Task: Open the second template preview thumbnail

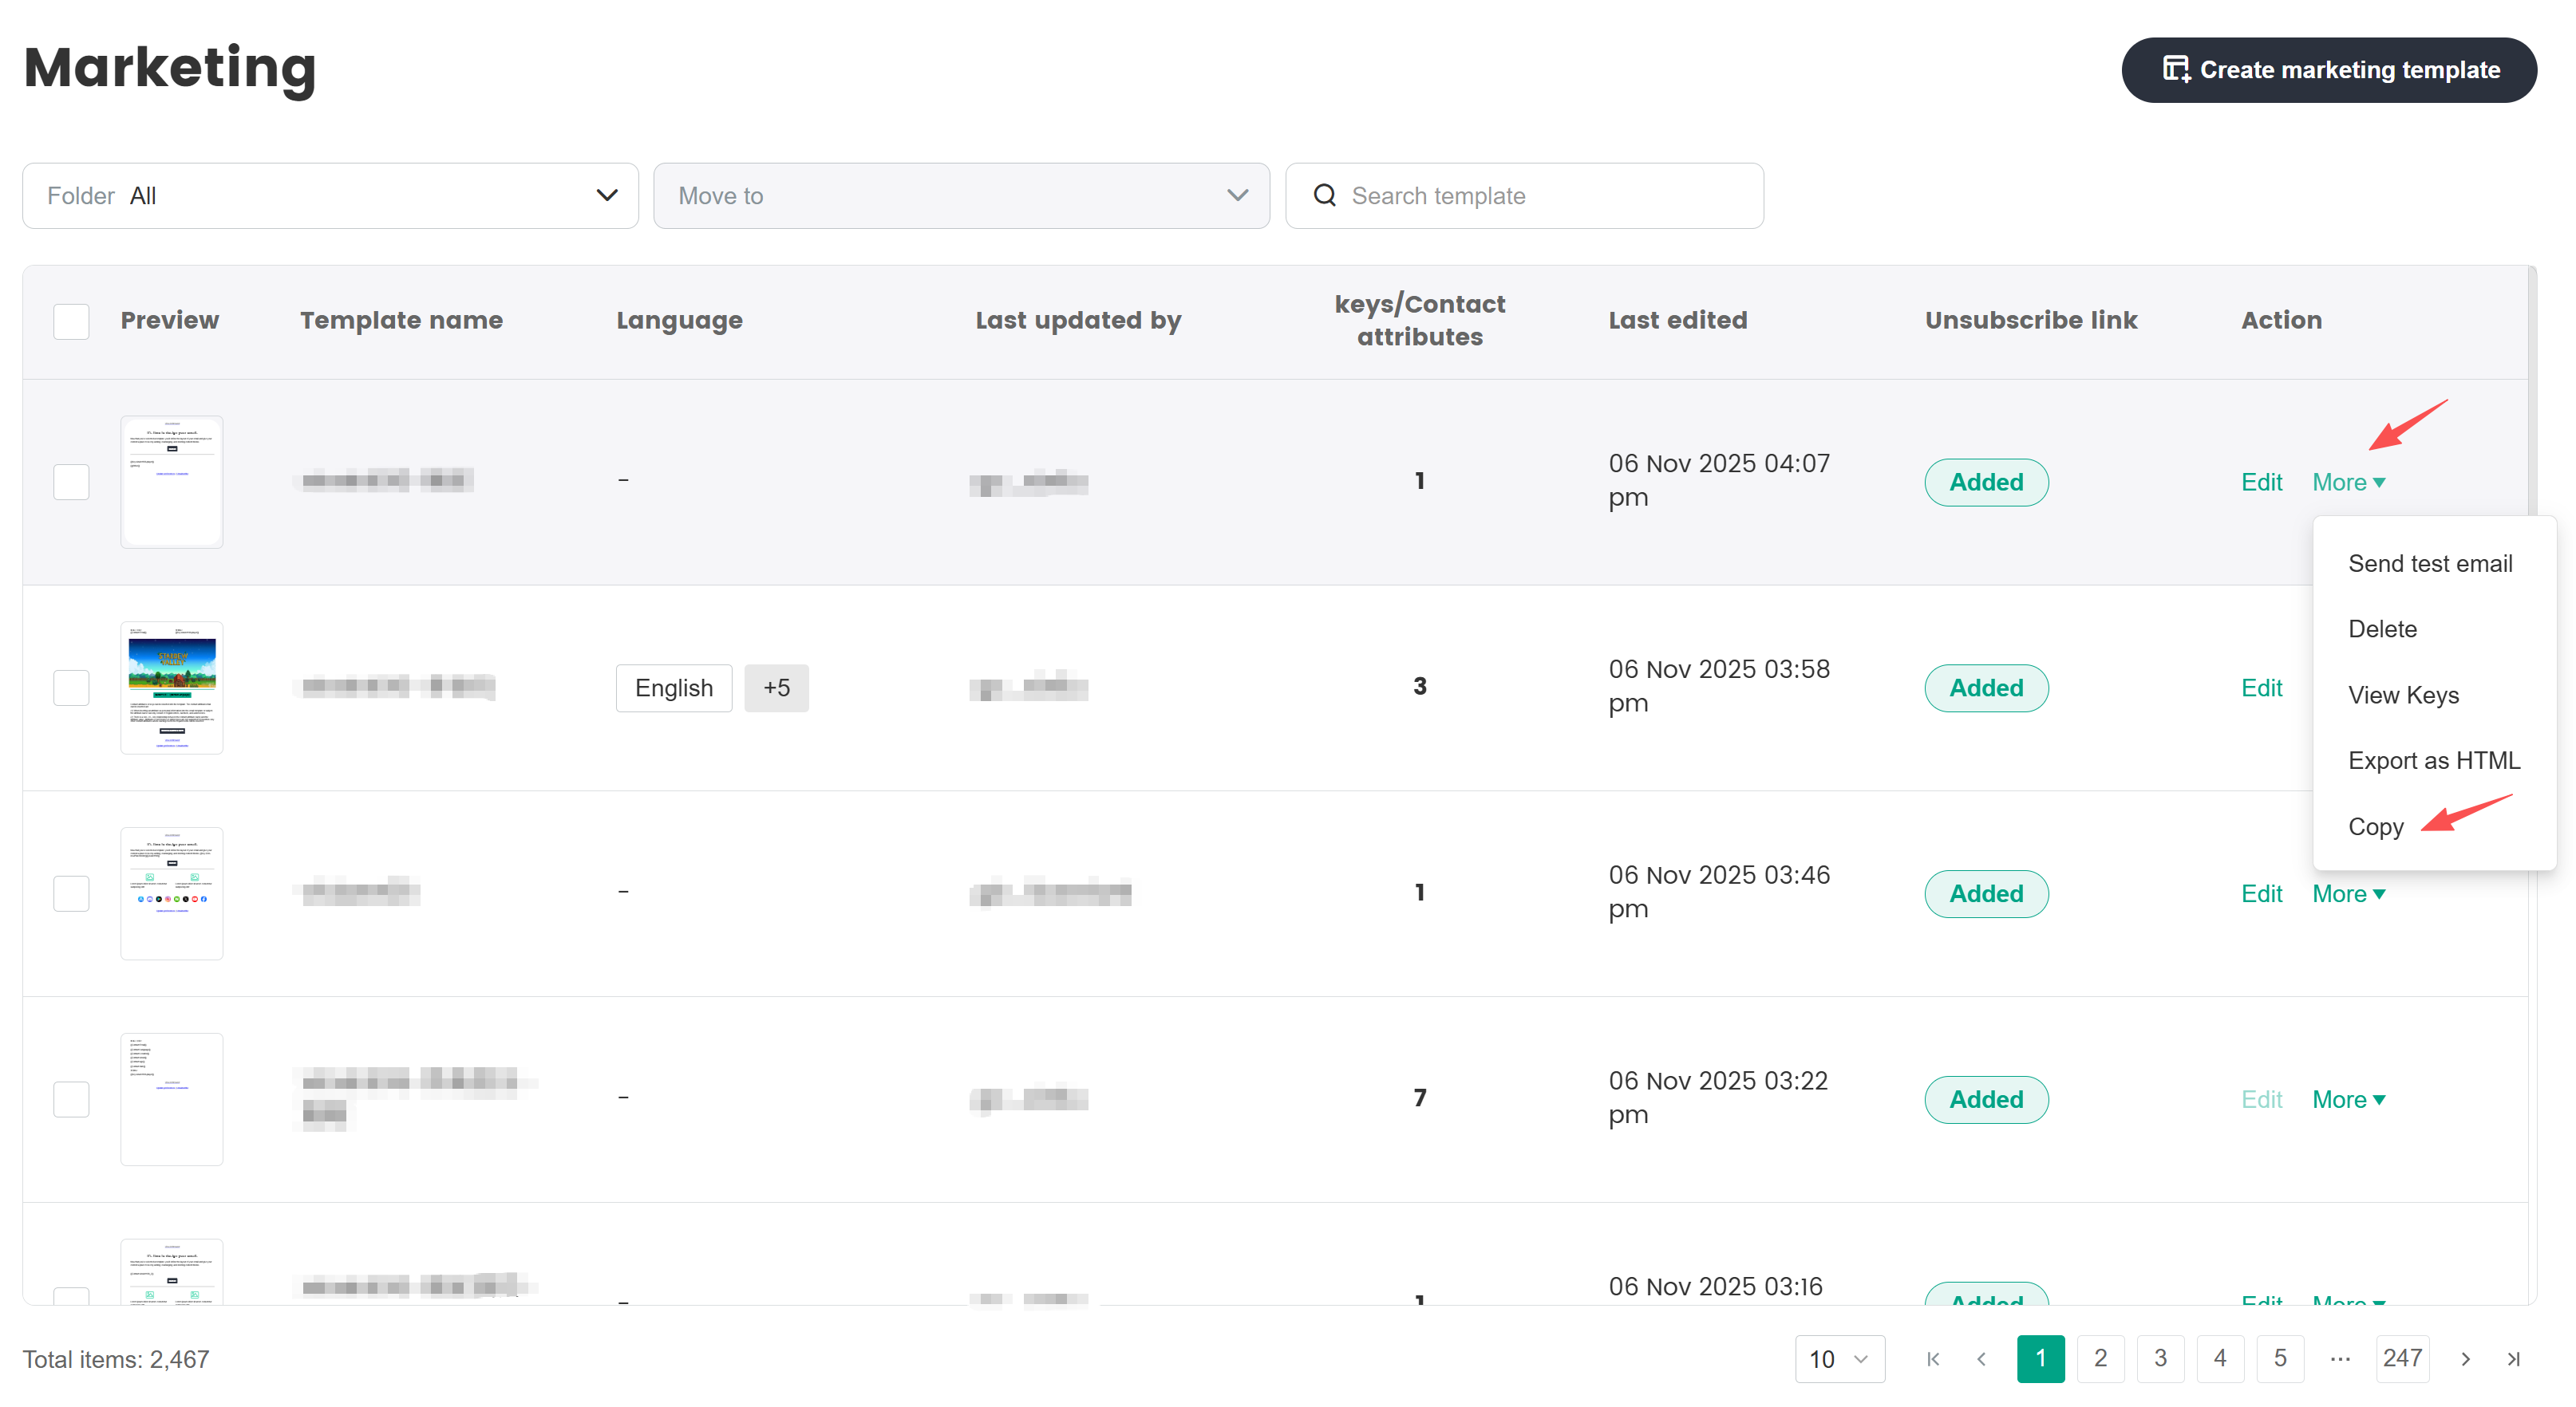Action: point(171,688)
